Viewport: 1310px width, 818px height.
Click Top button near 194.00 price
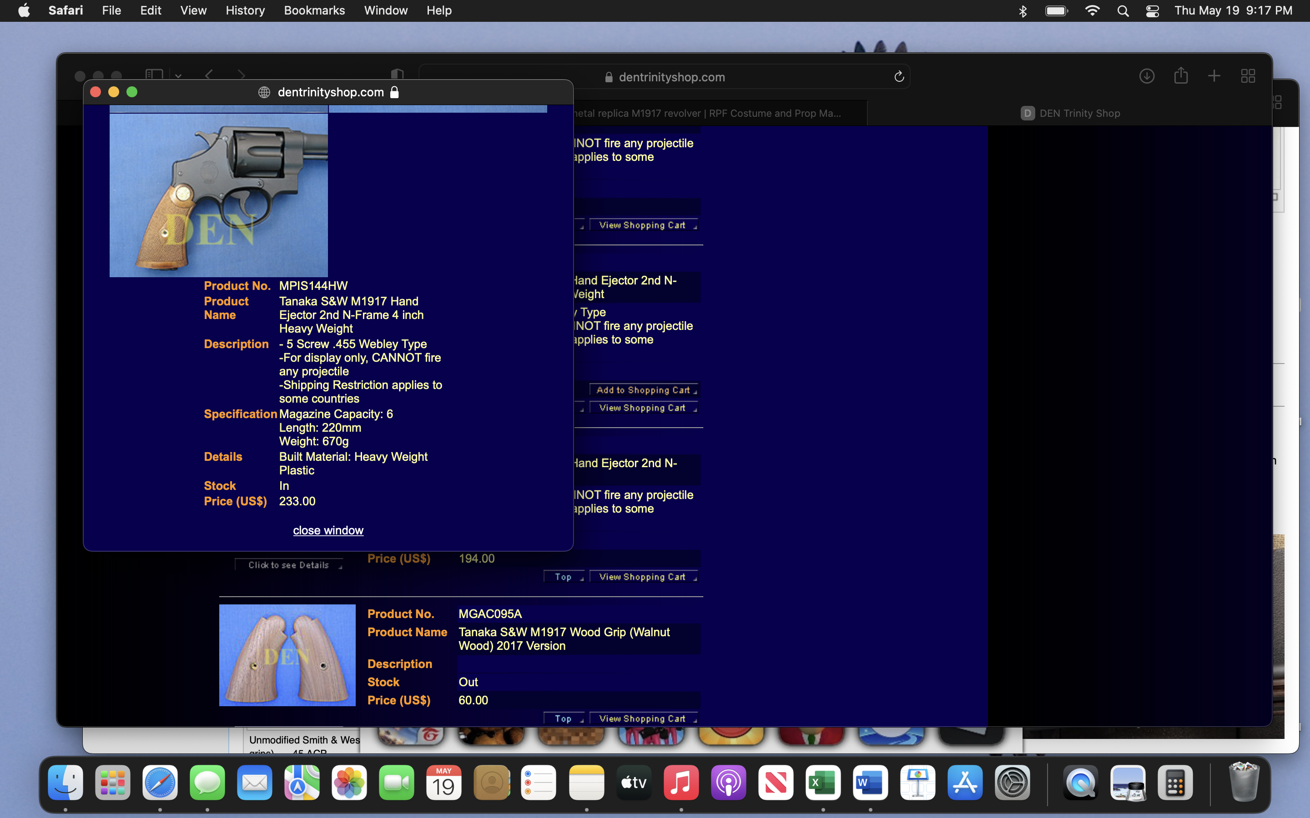[x=564, y=577]
